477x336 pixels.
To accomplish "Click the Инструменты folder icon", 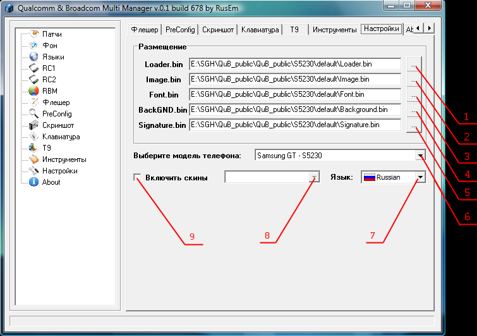I will pos(35,159).
